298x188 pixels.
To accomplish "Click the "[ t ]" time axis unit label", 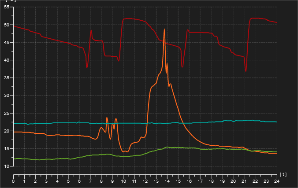I will [283, 174].
